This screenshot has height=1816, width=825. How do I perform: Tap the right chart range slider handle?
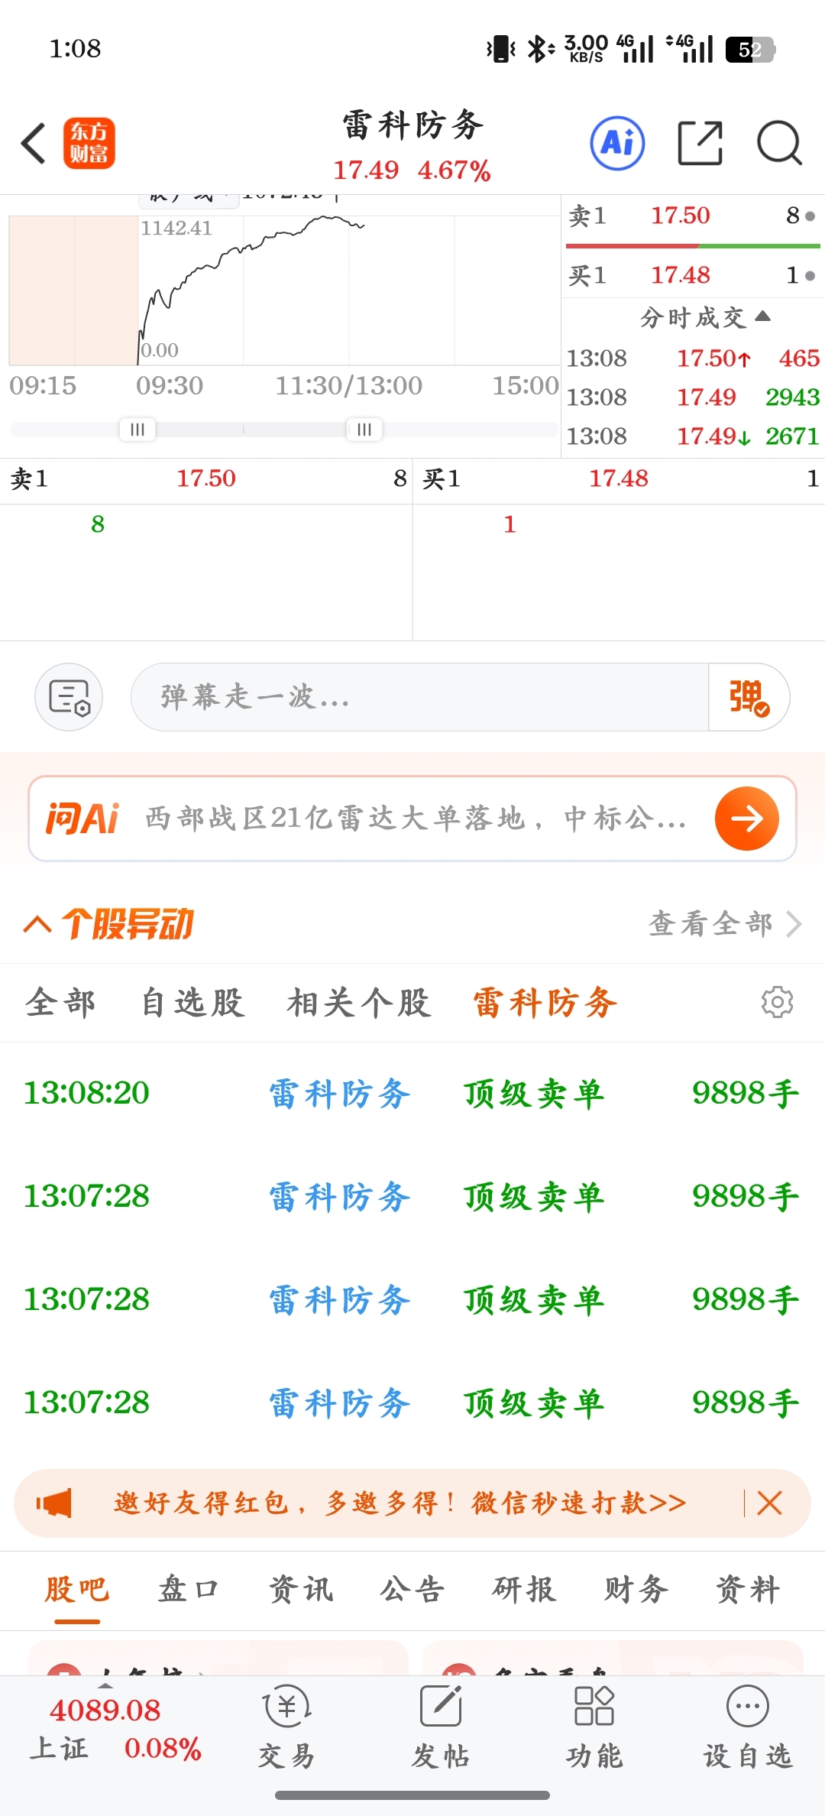364,430
